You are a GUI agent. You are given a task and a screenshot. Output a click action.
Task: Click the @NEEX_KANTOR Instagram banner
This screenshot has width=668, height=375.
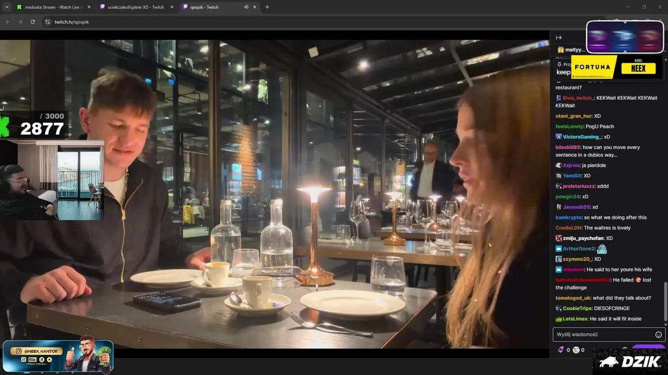(x=58, y=356)
